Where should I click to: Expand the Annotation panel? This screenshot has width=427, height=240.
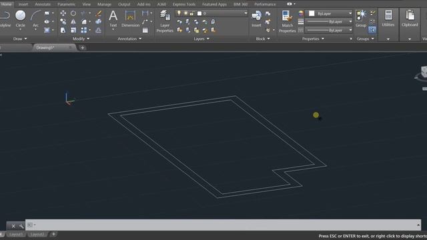point(129,39)
